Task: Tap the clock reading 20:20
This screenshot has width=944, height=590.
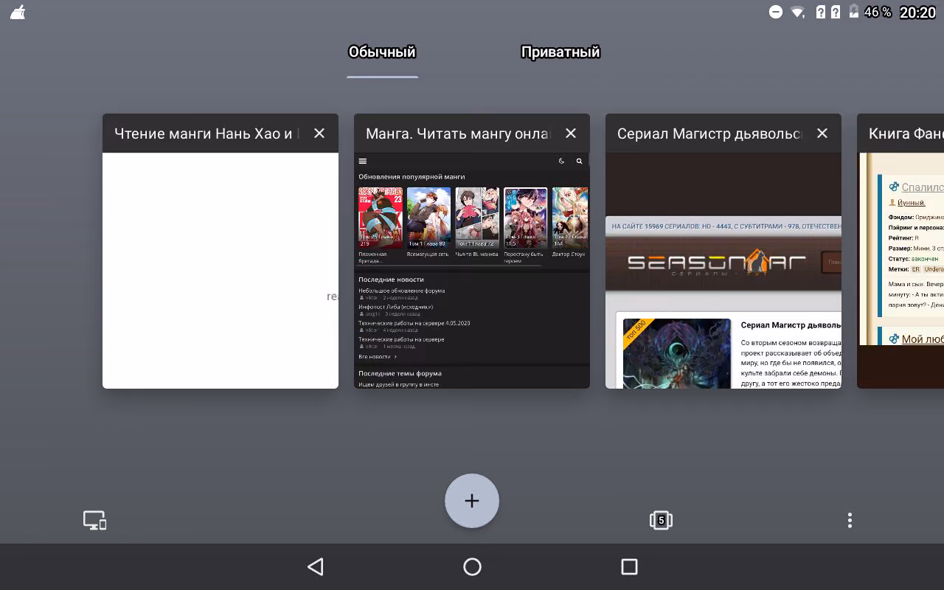Action: pyautogui.click(x=917, y=13)
